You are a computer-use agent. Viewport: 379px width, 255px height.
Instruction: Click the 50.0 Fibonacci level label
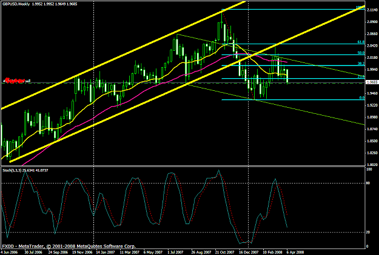[x=361, y=53]
